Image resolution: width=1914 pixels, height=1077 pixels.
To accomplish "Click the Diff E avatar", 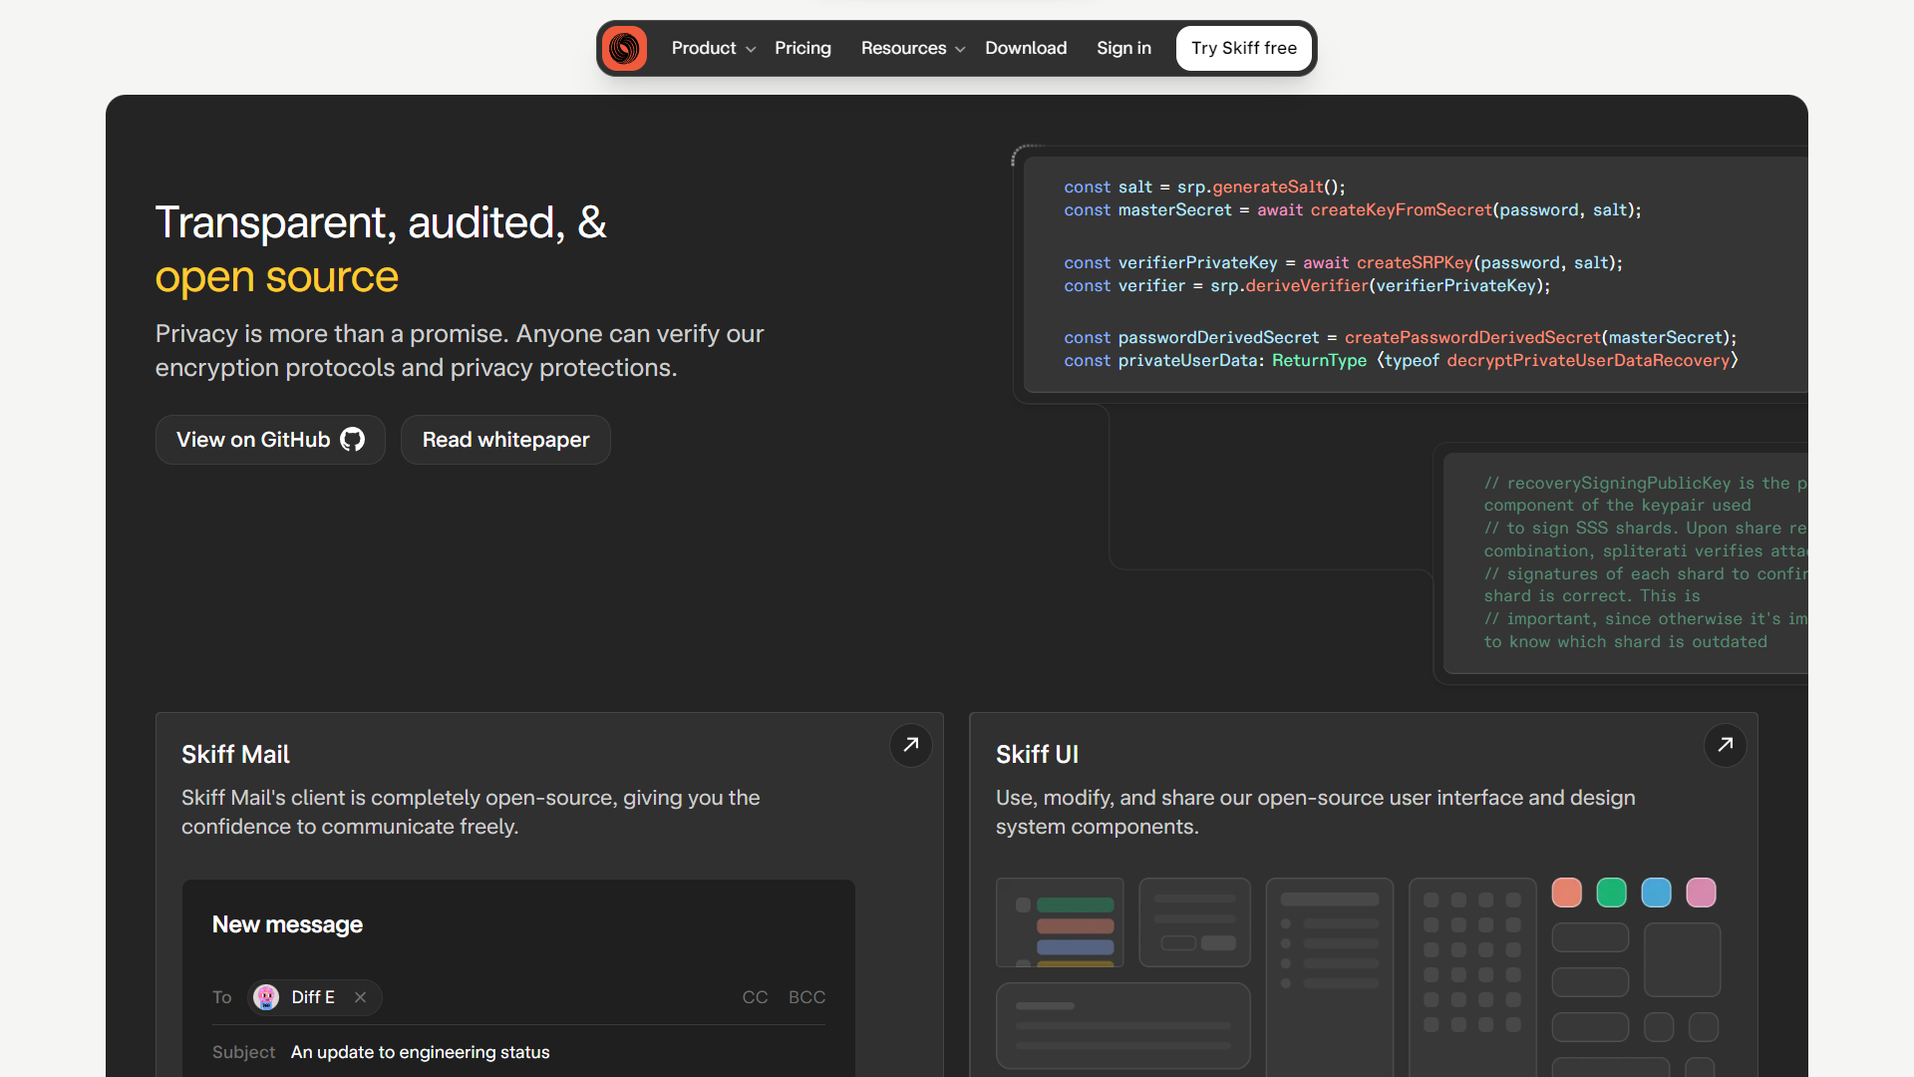I will click(x=266, y=997).
